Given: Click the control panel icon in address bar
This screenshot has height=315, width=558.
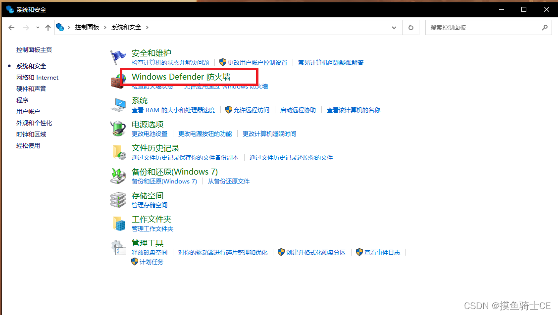Looking at the screenshot, I should (60, 27).
